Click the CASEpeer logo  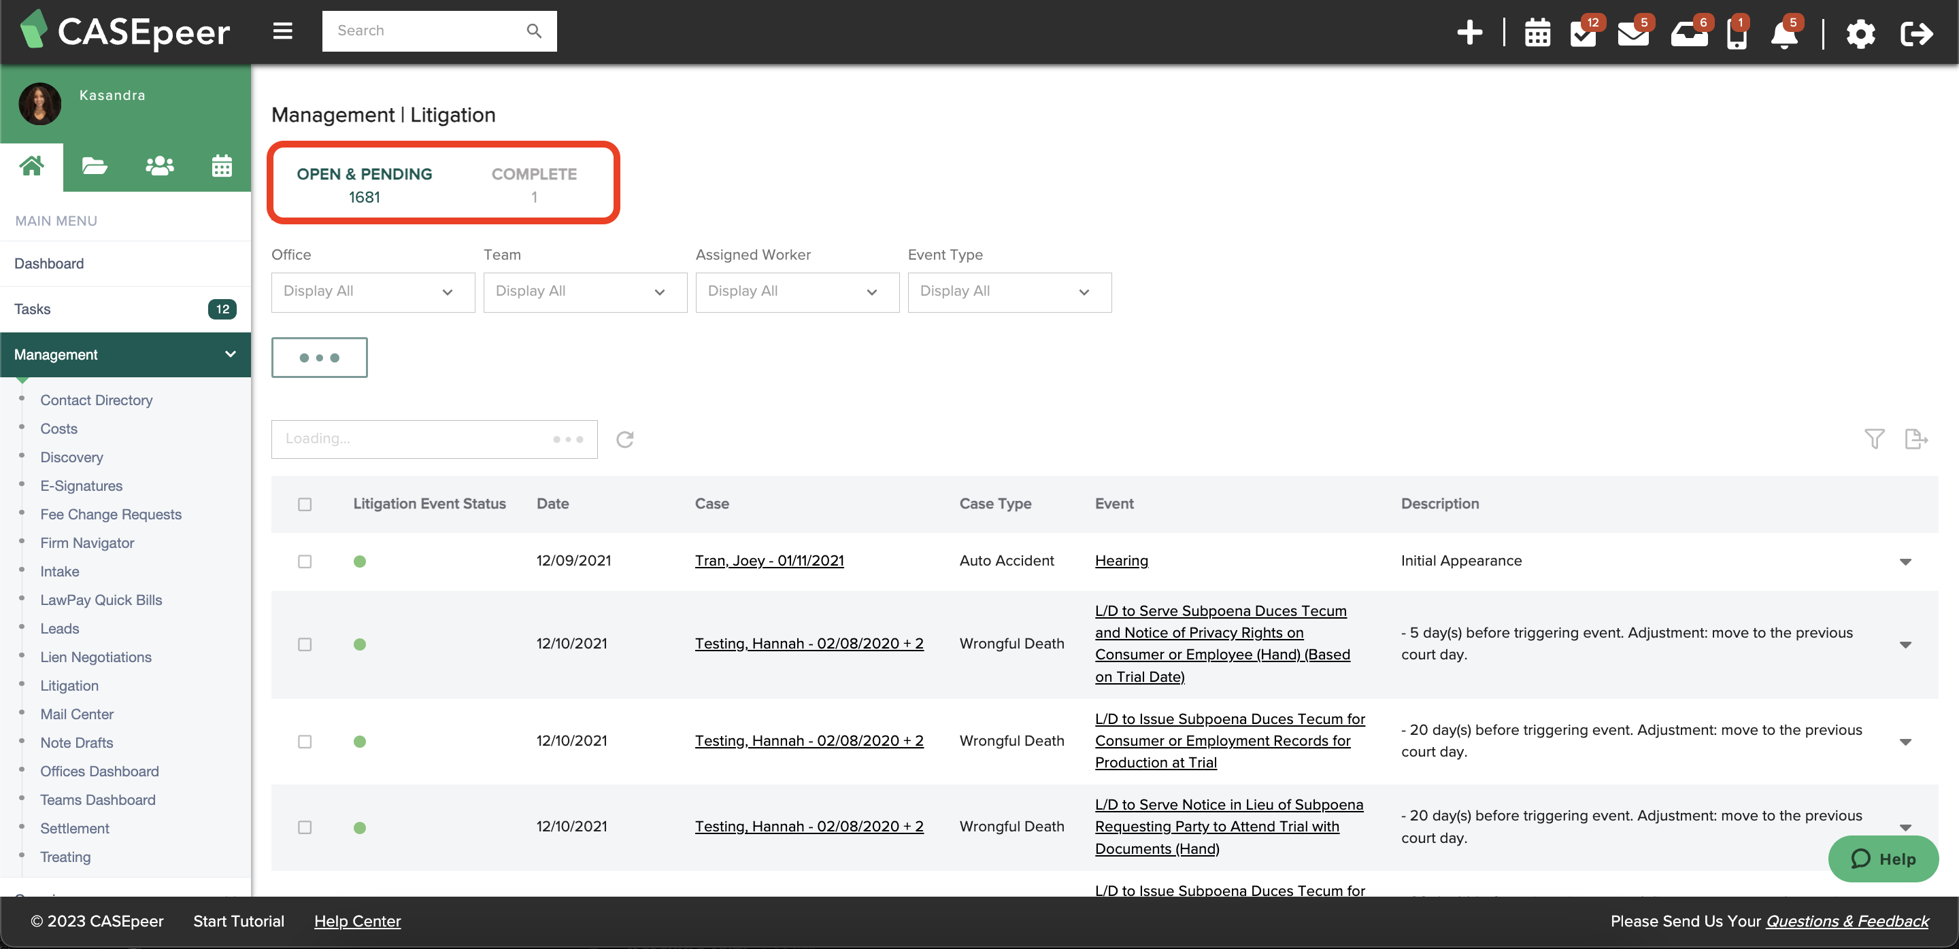click(124, 31)
